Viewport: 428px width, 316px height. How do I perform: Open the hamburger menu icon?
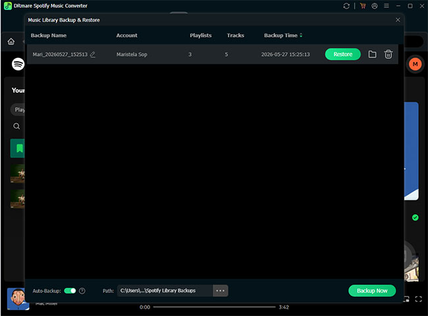(387, 6)
